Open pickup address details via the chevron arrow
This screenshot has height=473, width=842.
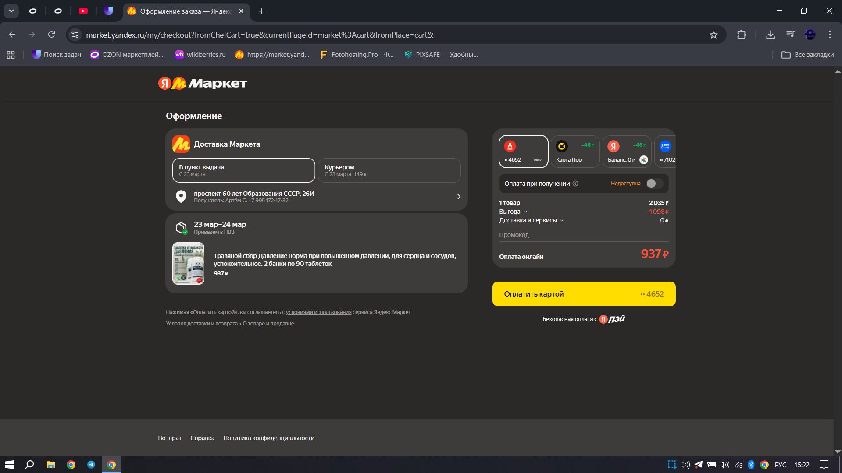point(459,197)
